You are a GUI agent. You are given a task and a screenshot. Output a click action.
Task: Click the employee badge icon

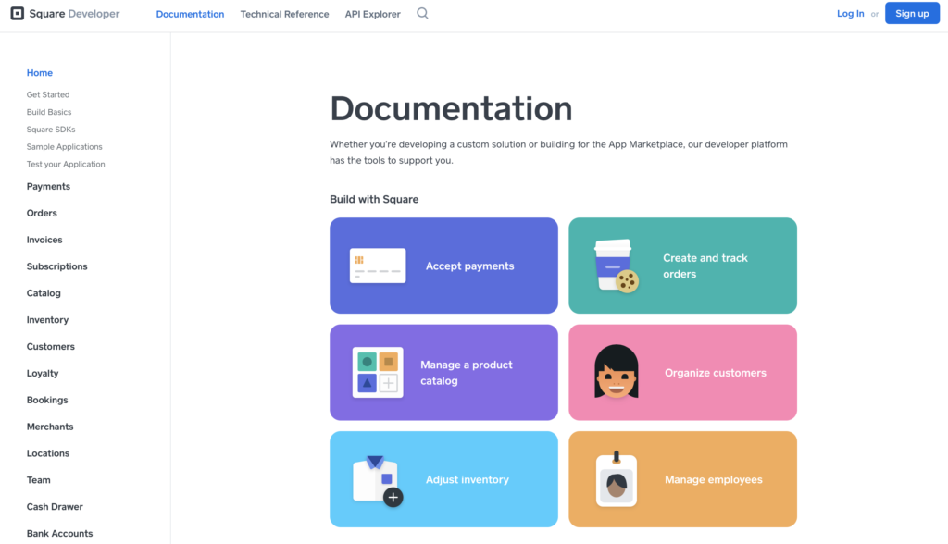616,478
